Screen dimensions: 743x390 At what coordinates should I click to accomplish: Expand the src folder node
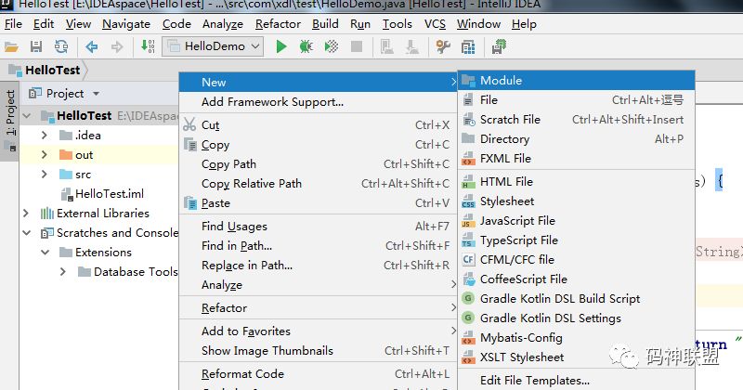coord(44,175)
